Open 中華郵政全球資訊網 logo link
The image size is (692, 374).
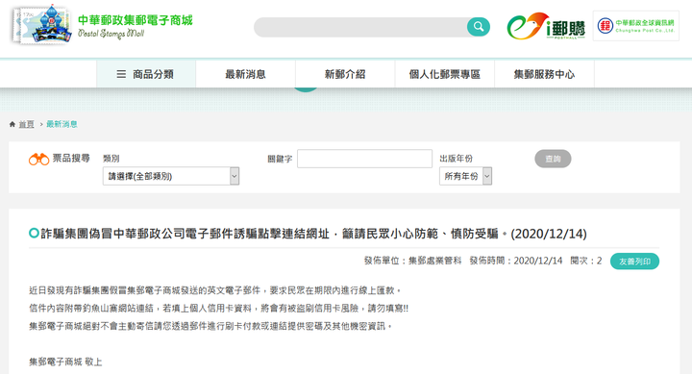coord(636,26)
